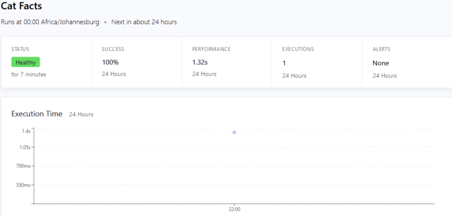452x216 pixels.
Task: Click the STATUS card label
Action: pos(20,49)
